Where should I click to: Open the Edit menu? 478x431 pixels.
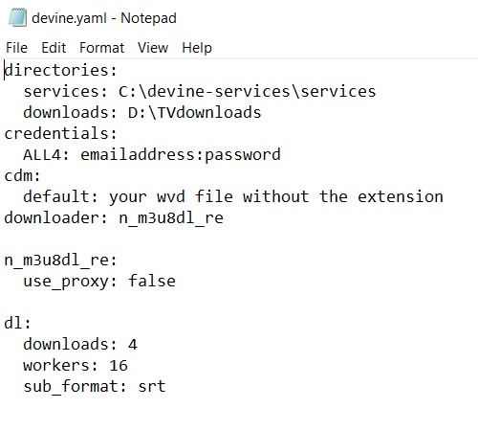(54, 48)
